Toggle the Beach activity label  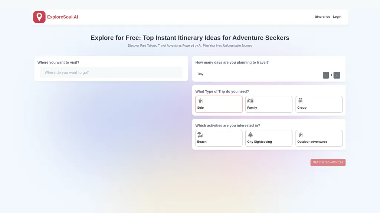pos(202,142)
